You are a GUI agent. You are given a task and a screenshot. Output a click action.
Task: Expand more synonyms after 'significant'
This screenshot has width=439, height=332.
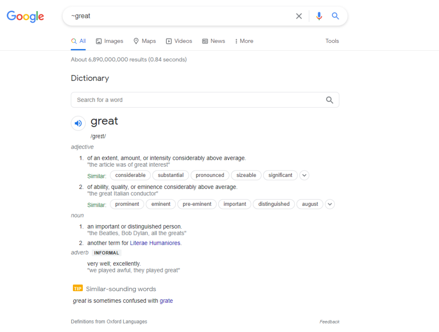pyautogui.click(x=304, y=175)
